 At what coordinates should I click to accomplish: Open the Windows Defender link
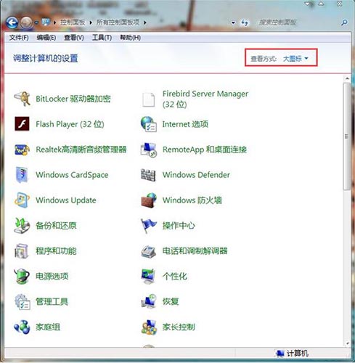coord(196,175)
